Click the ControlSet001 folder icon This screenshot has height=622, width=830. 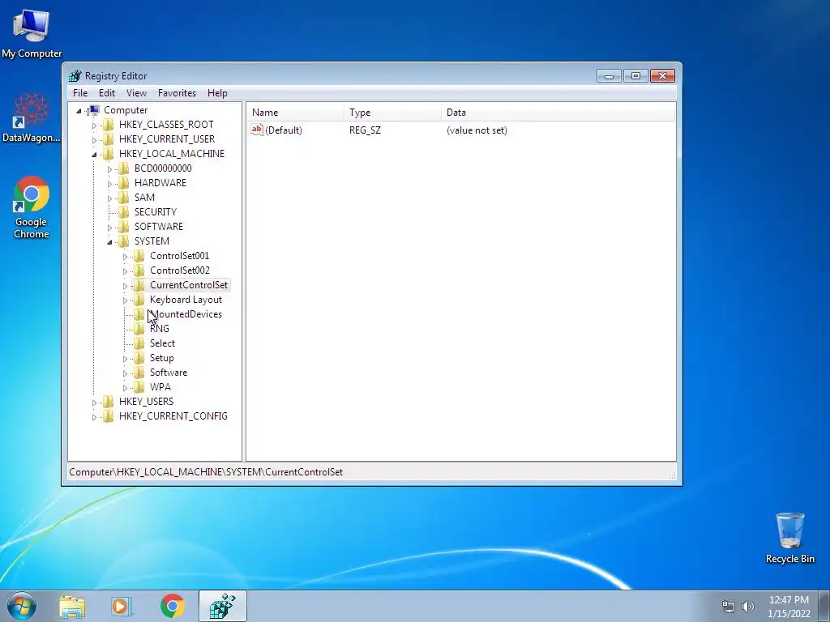point(139,255)
